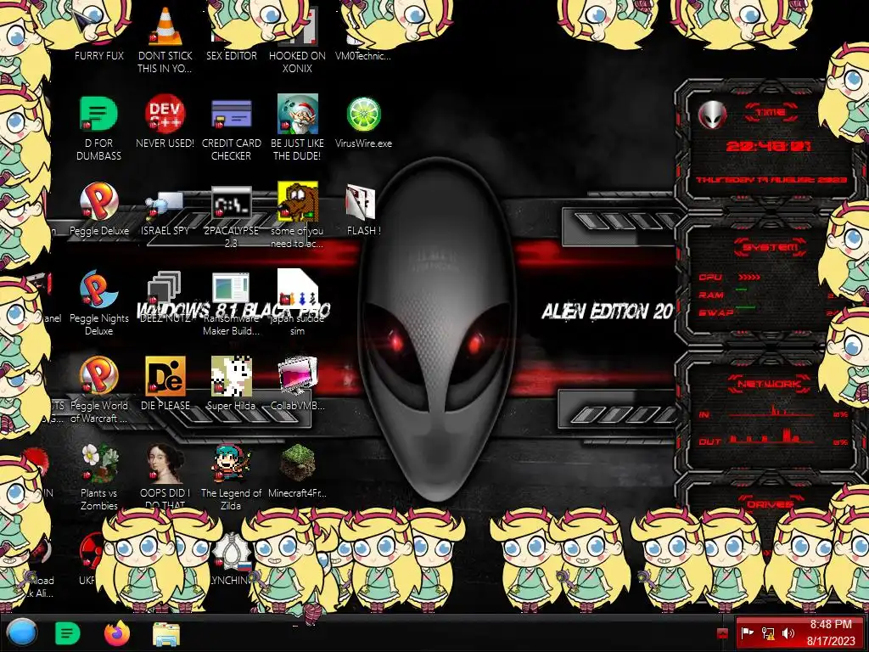Expand hidden tray icons arrow
Image resolution: width=869 pixels, height=652 pixels.
click(722, 632)
